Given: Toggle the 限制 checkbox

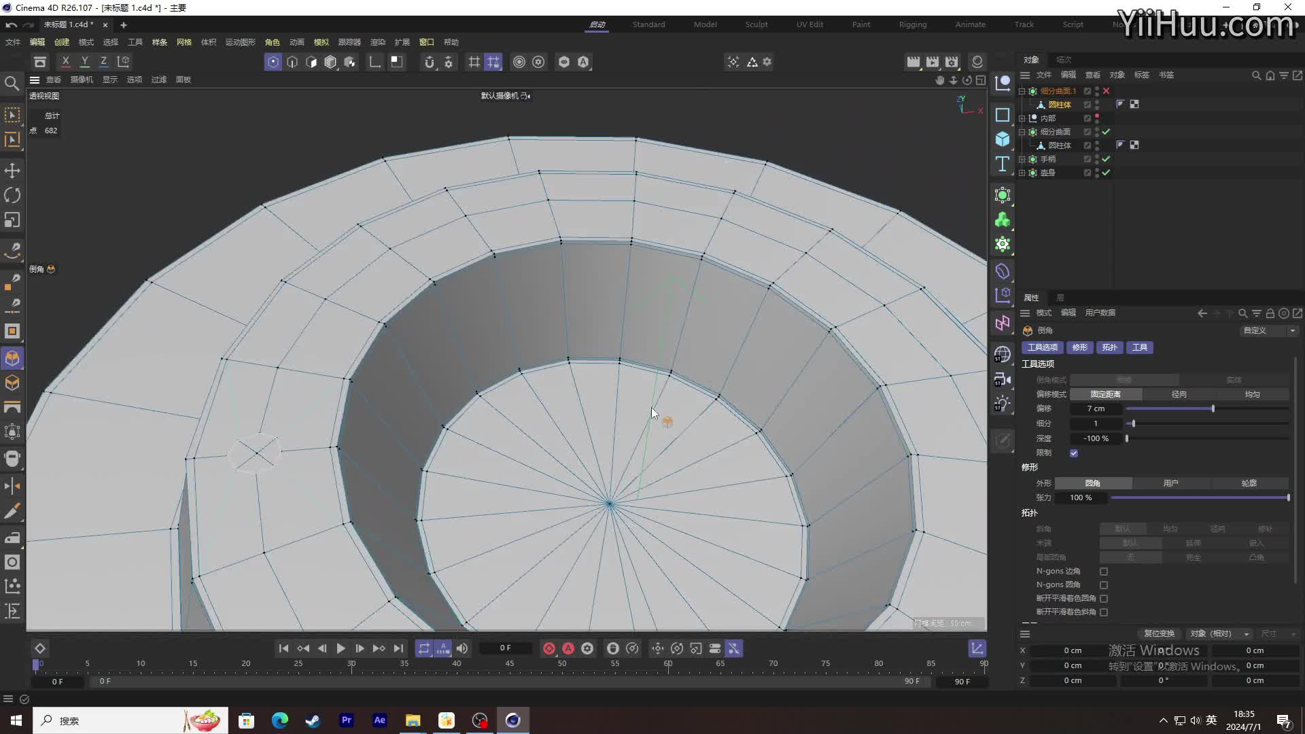Looking at the screenshot, I should point(1074,453).
